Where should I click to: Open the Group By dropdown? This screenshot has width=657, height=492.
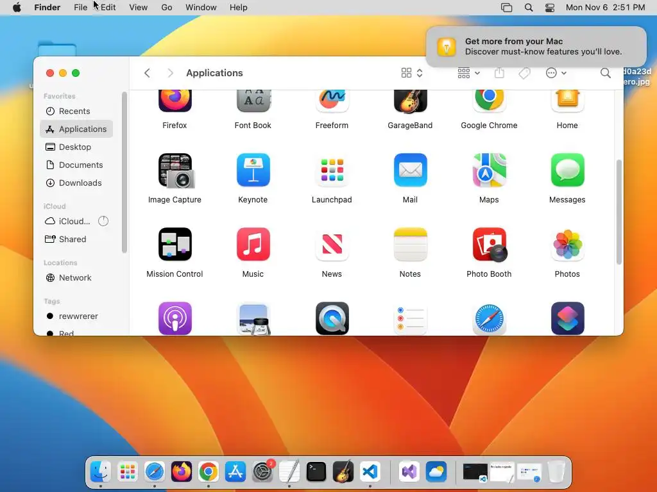point(468,73)
